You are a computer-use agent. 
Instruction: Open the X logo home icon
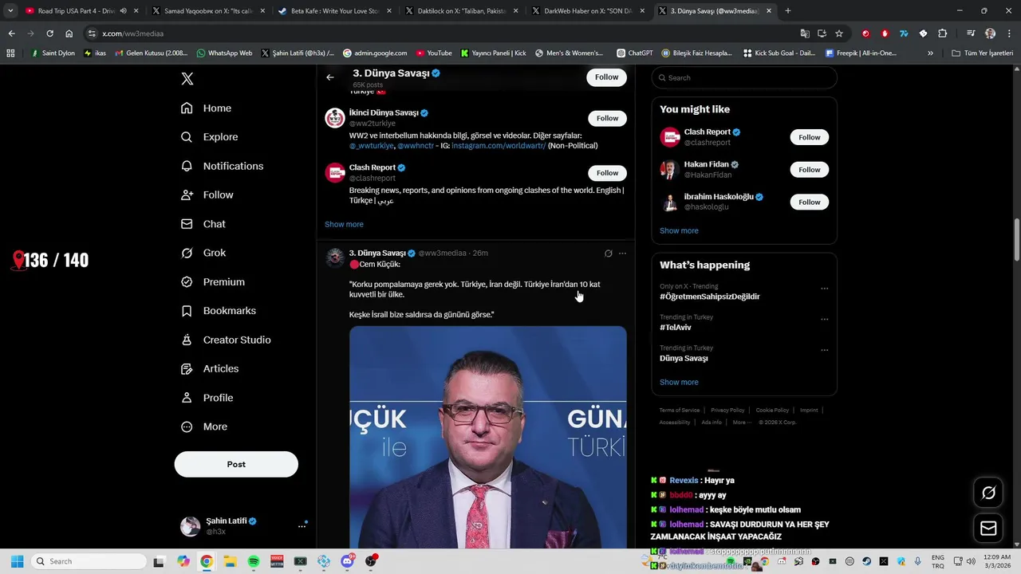[187, 79]
